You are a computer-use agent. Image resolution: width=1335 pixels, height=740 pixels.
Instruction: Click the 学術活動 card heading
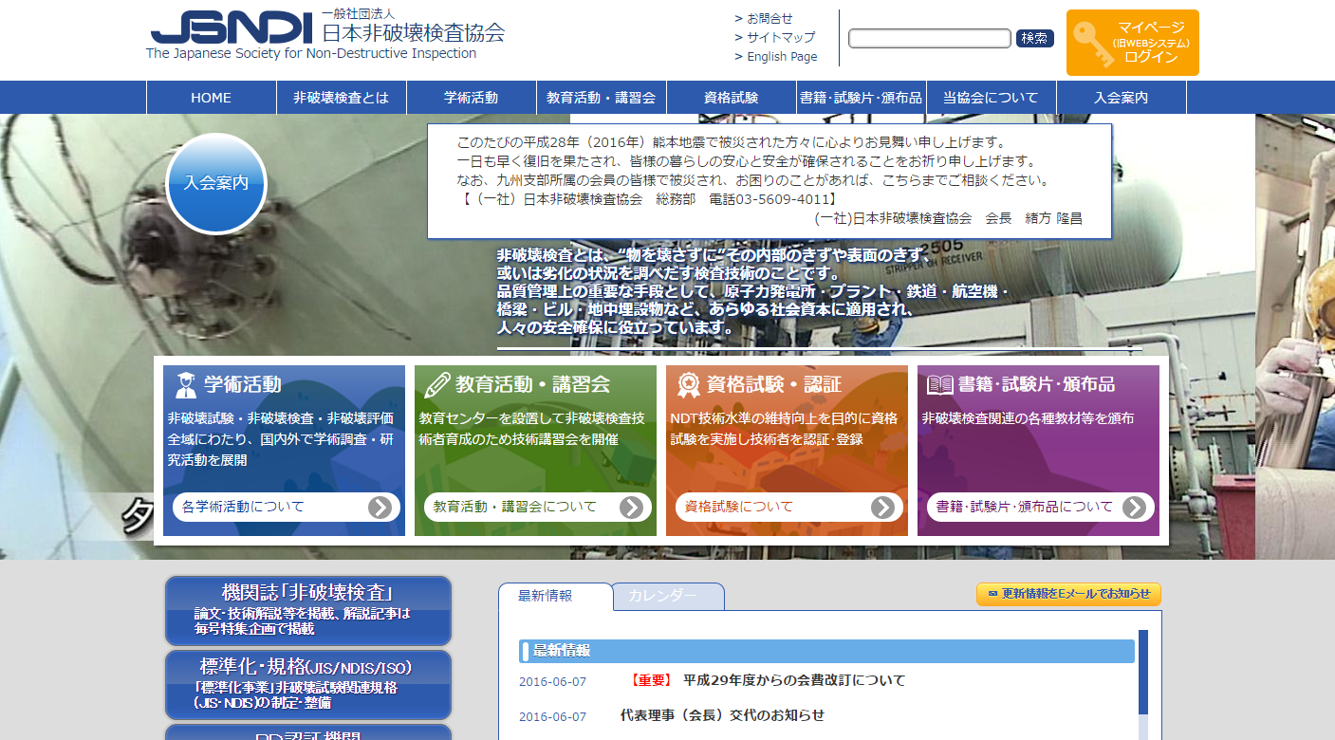click(243, 384)
